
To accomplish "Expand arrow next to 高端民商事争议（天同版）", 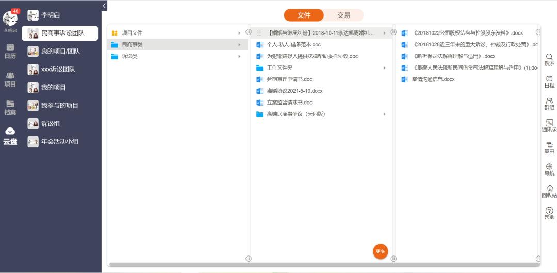I will tap(384, 114).
